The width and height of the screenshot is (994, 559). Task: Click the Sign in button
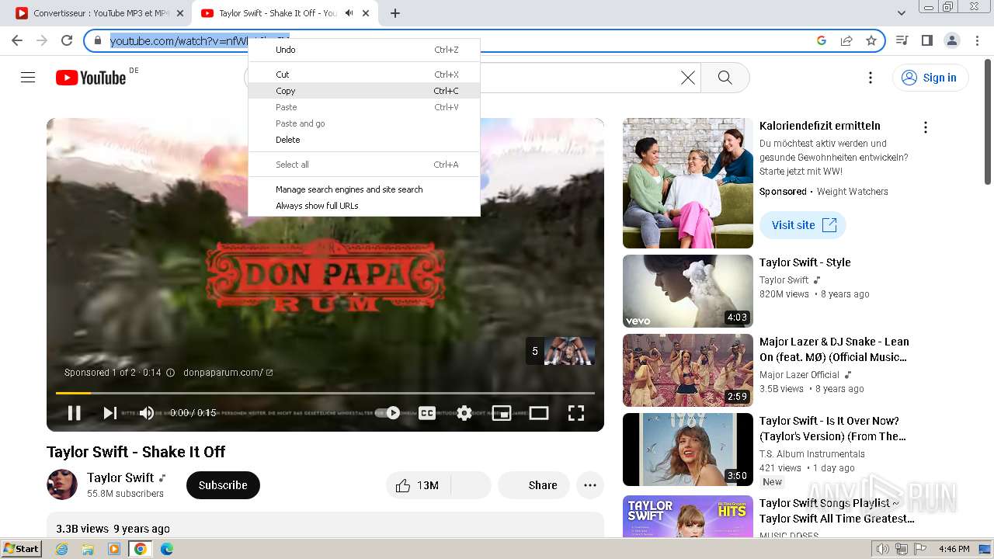930,78
